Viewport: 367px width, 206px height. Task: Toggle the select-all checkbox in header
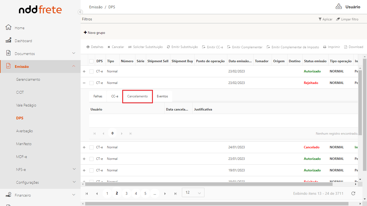pyautogui.click(x=92, y=61)
